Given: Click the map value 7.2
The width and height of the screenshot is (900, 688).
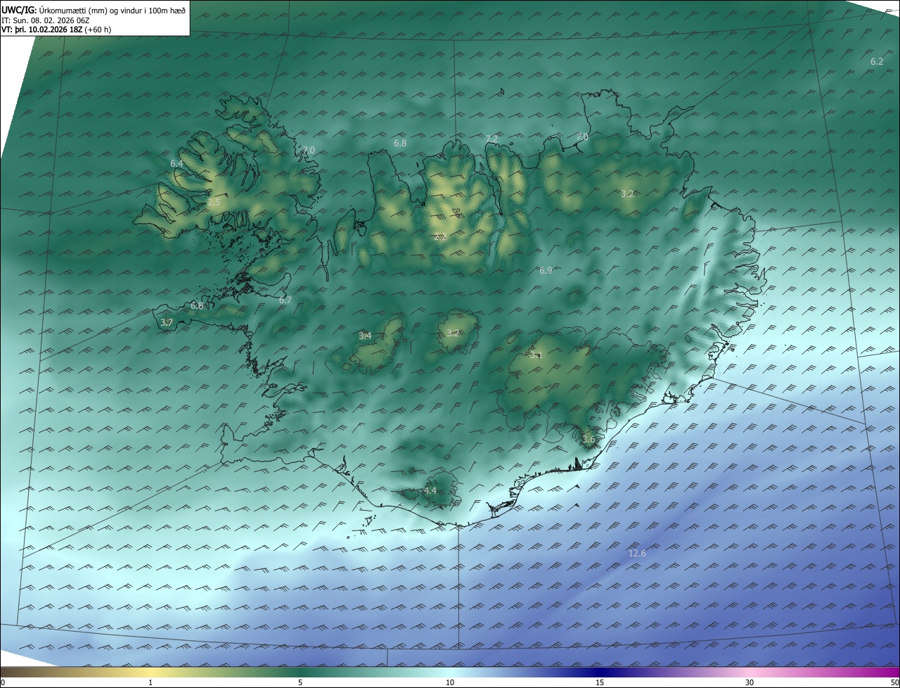Looking at the screenshot, I should pos(491,139).
